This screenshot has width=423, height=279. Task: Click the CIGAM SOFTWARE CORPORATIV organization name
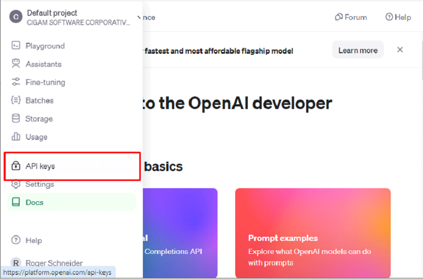click(x=78, y=22)
